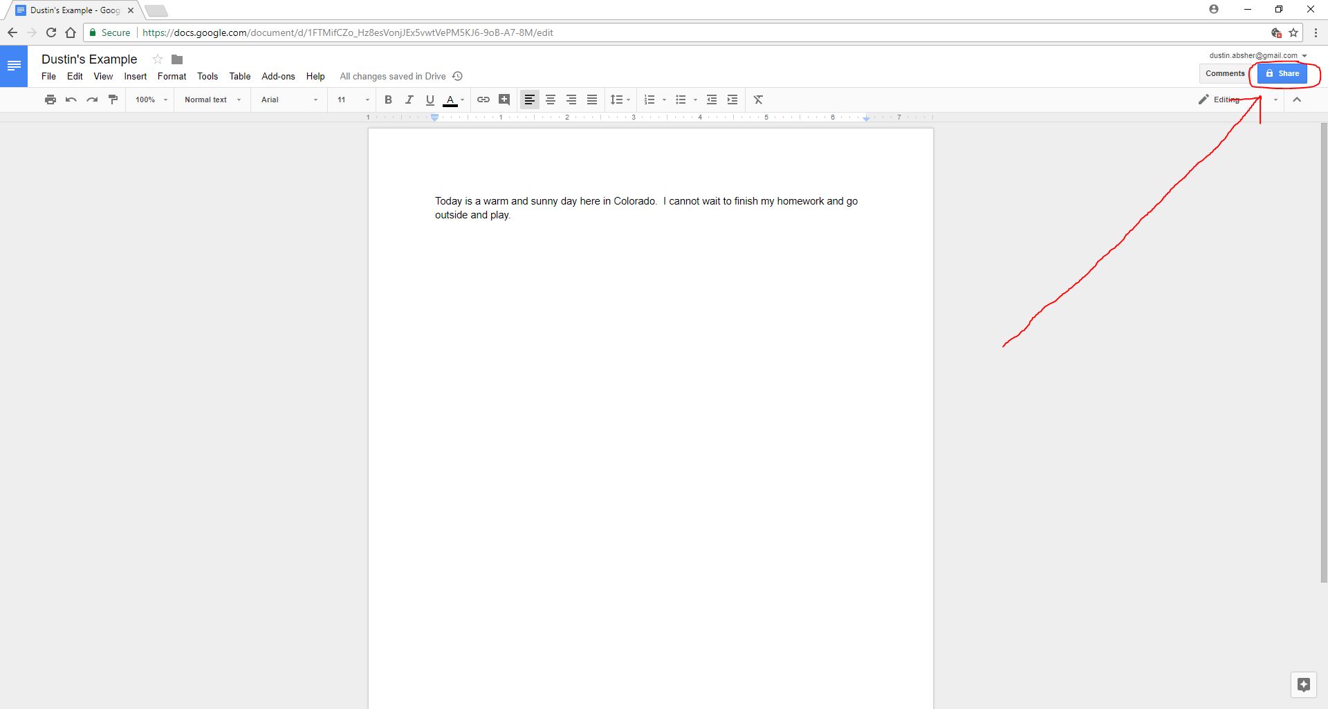Open the 100% zoom dropdown
The width and height of the screenshot is (1328, 709).
coord(151,100)
